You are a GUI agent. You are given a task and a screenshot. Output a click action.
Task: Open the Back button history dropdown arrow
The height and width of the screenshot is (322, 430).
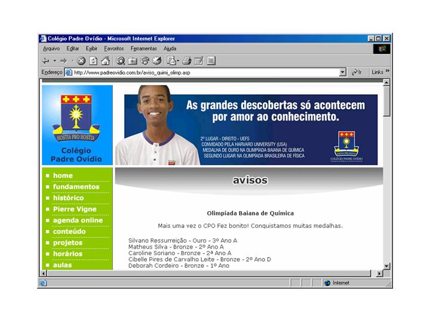pyautogui.click(x=54, y=61)
